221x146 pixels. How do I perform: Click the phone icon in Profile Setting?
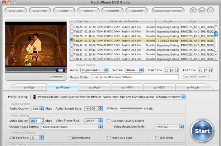click(34, 97)
